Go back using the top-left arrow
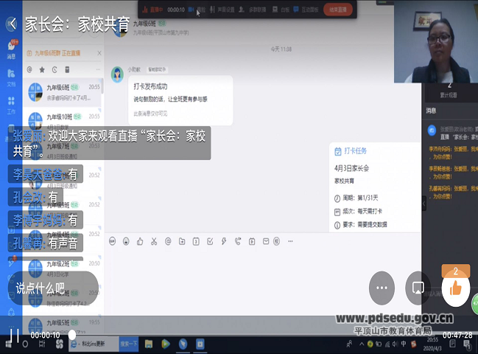This screenshot has width=478, height=354. (x=13, y=24)
